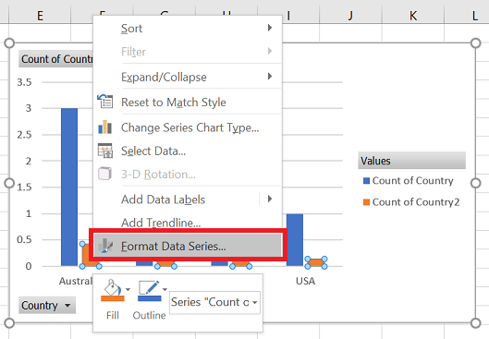Click the Outline pen icon
Image resolution: width=489 pixels, height=339 pixels.
(150, 290)
